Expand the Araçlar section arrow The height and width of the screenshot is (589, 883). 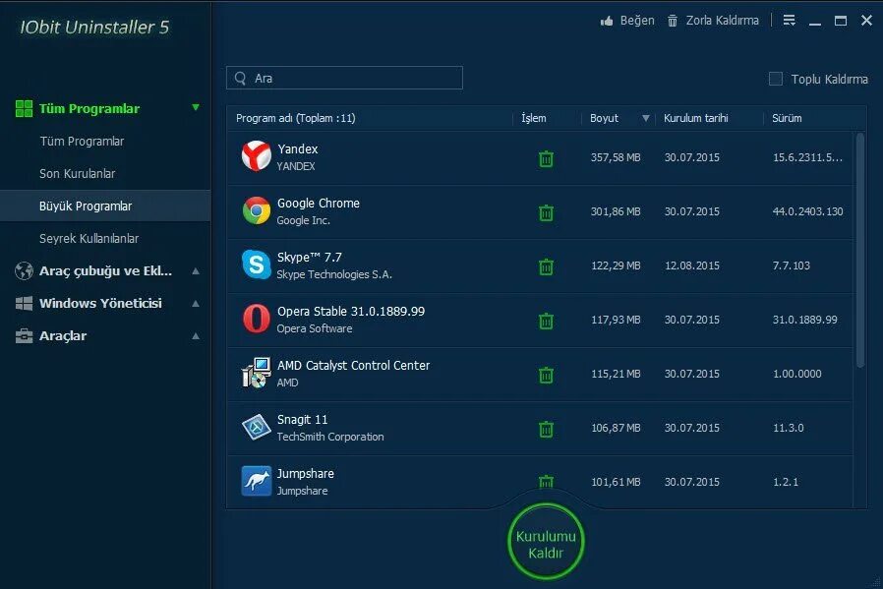tap(196, 336)
